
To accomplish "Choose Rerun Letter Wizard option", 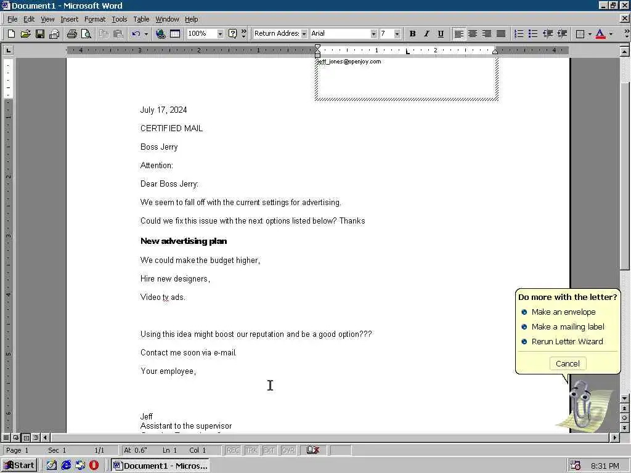I will [562, 341].
